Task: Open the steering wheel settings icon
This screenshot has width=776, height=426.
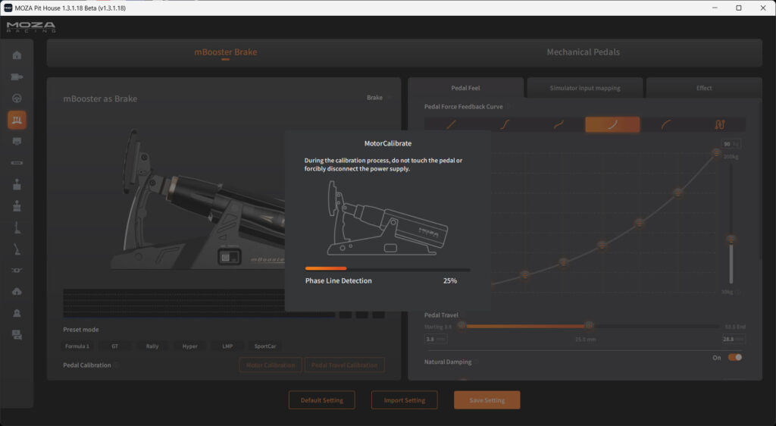Action: (17, 99)
